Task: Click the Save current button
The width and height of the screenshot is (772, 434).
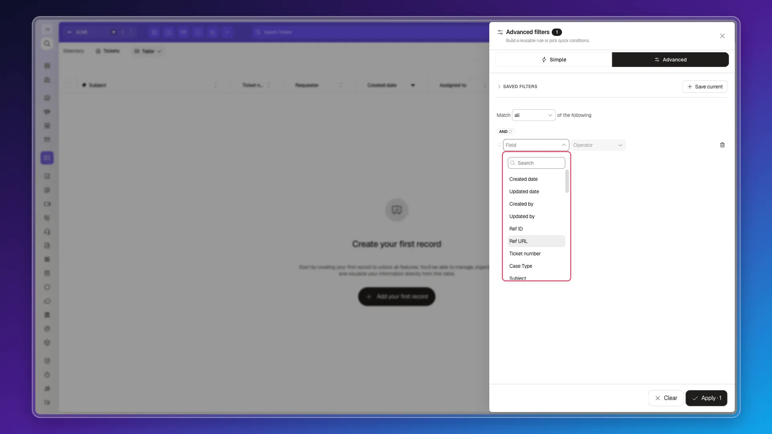Action: tap(704, 86)
